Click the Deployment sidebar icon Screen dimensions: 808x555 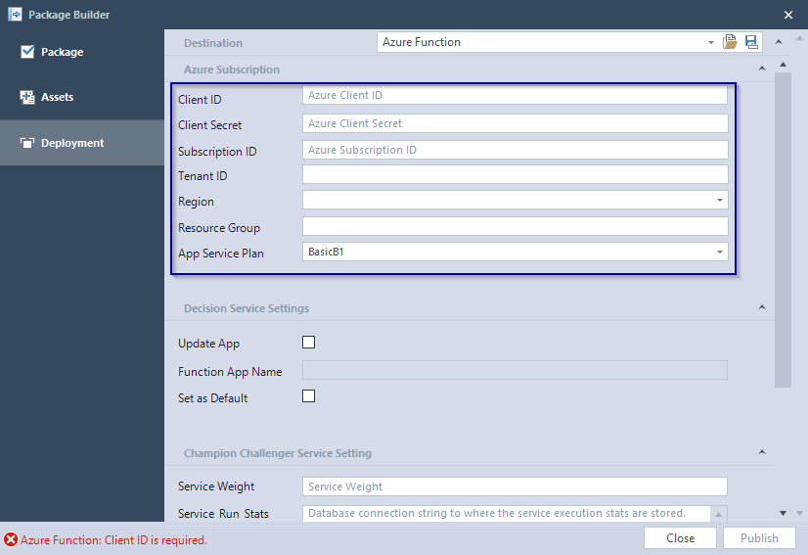(x=26, y=143)
